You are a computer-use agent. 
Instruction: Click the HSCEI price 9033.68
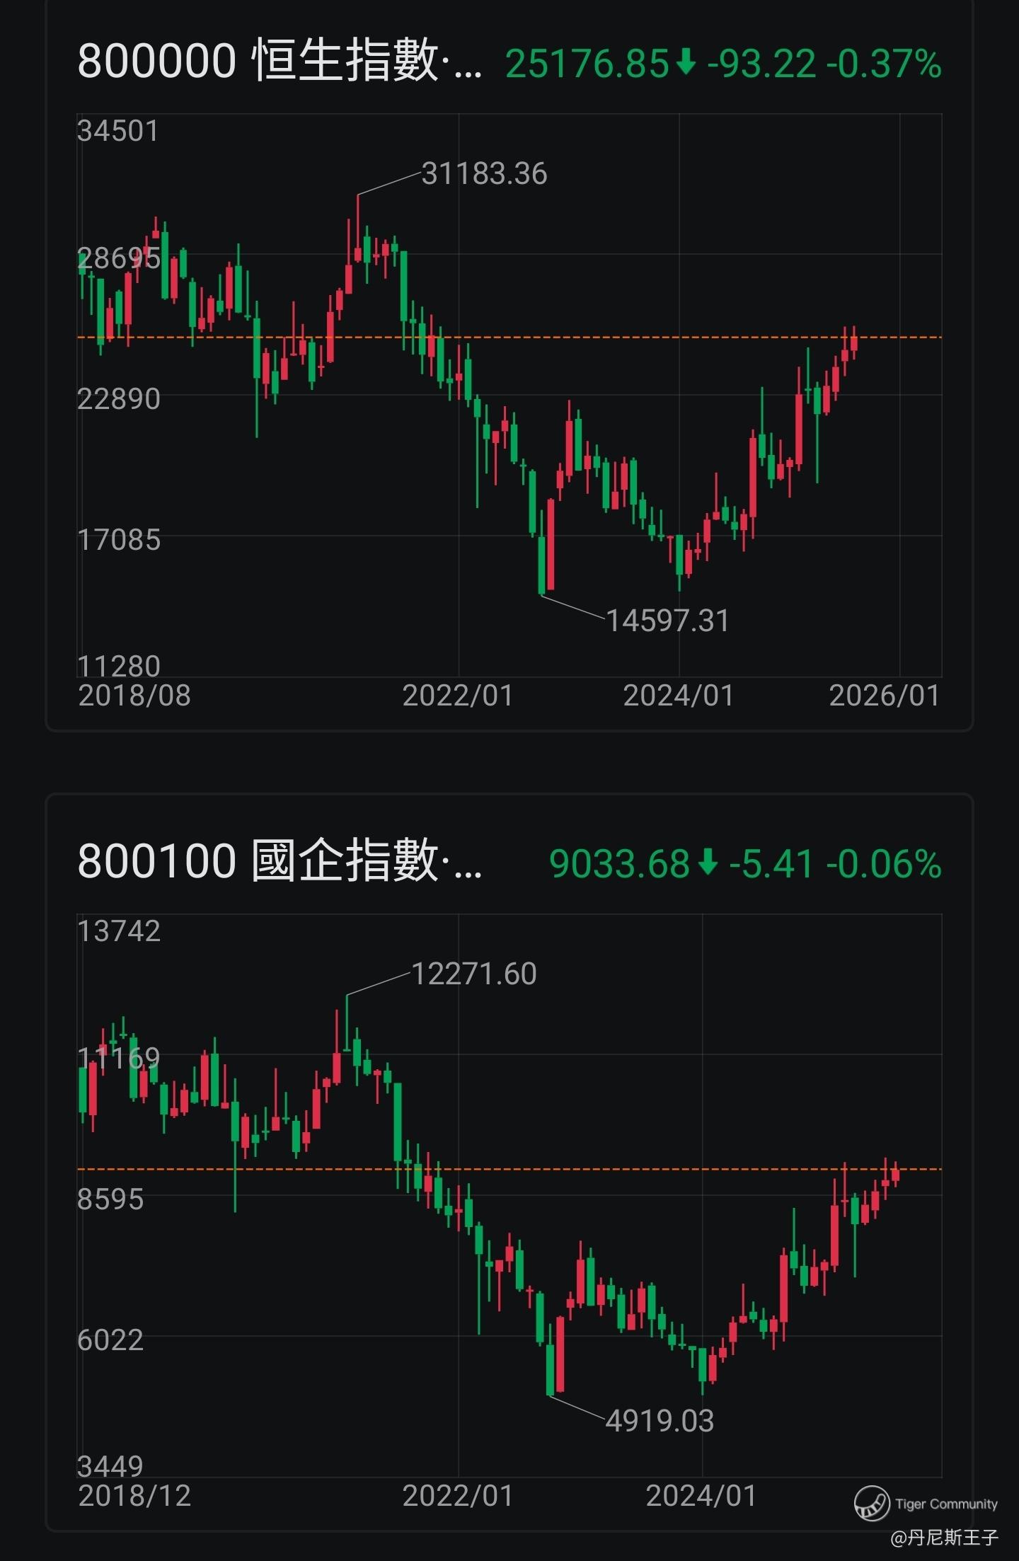tap(619, 865)
